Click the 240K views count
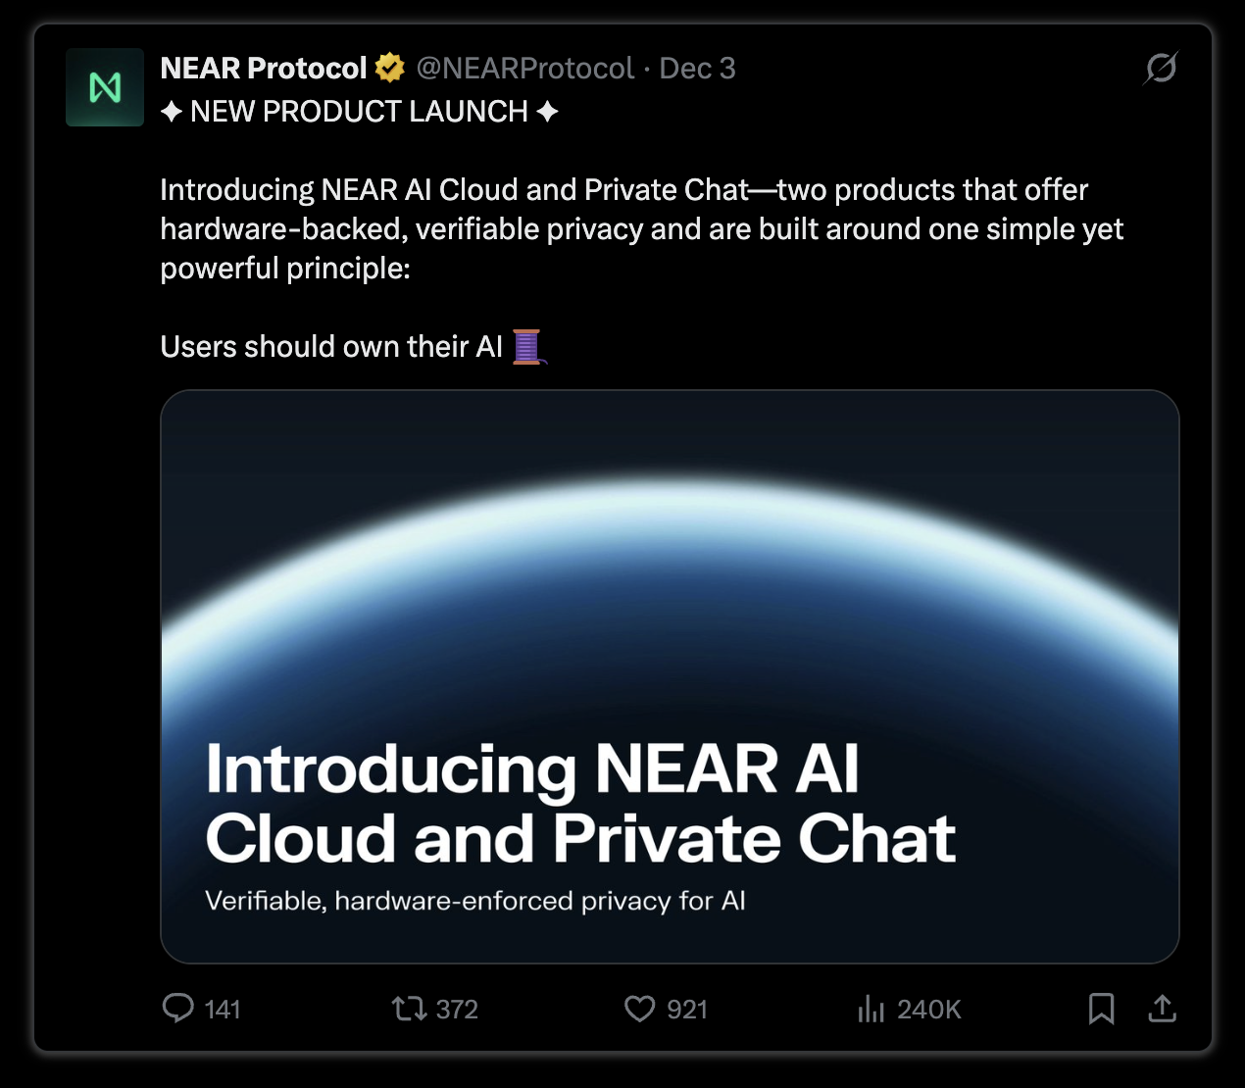This screenshot has height=1088, width=1245. 929,1010
